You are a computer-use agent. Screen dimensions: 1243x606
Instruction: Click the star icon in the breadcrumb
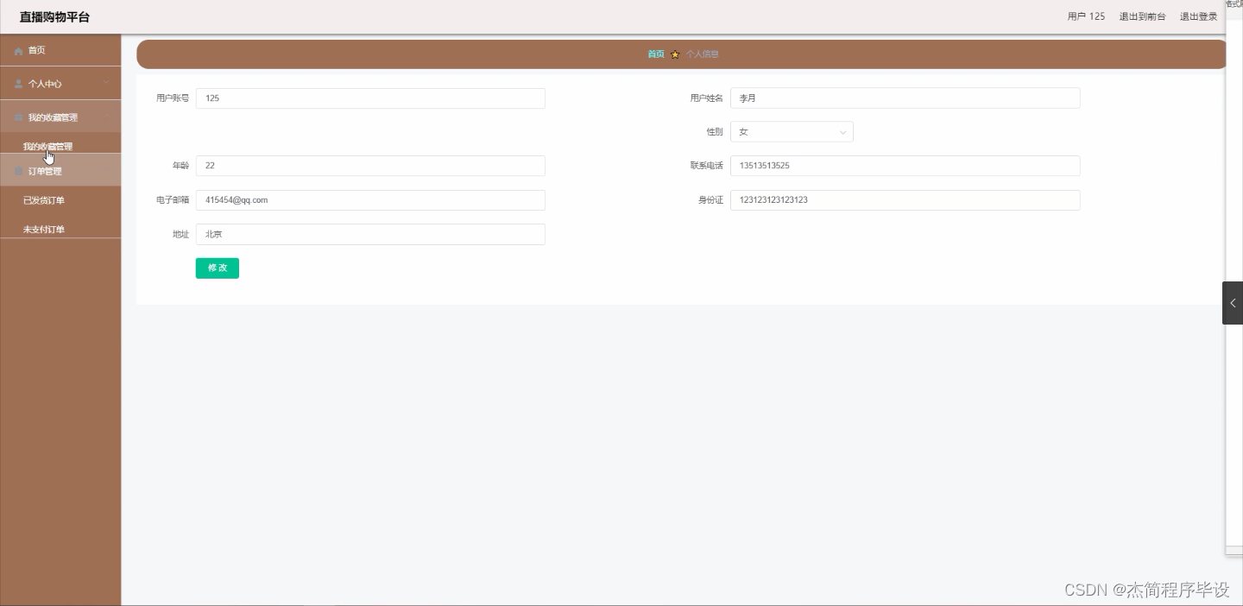pos(674,54)
